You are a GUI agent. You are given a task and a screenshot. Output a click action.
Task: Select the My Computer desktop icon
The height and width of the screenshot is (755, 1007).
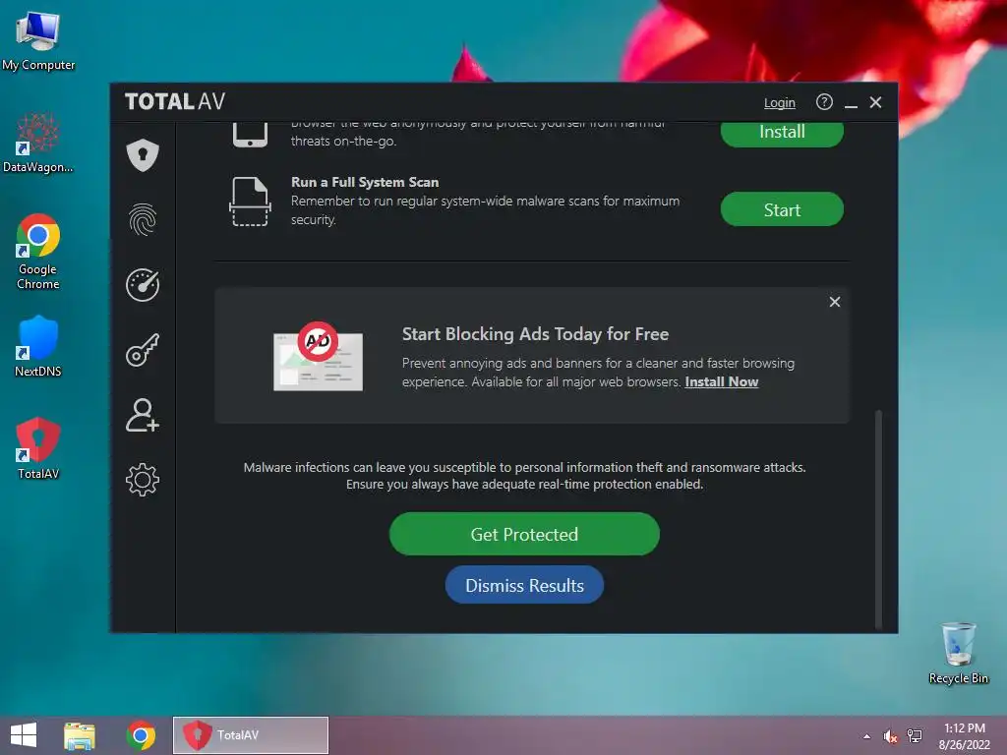[x=38, y=41]
